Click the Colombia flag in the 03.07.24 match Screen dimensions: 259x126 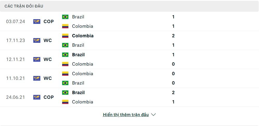coord(65,26)
